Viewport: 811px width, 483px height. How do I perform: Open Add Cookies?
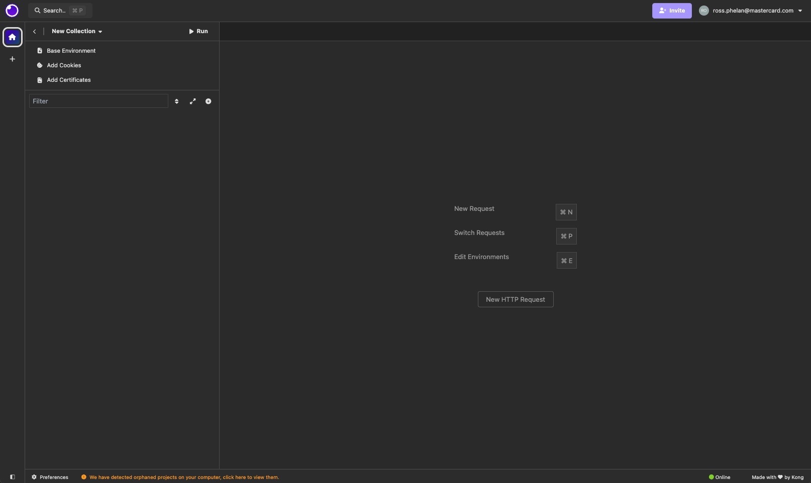click(x=64, y=65)
